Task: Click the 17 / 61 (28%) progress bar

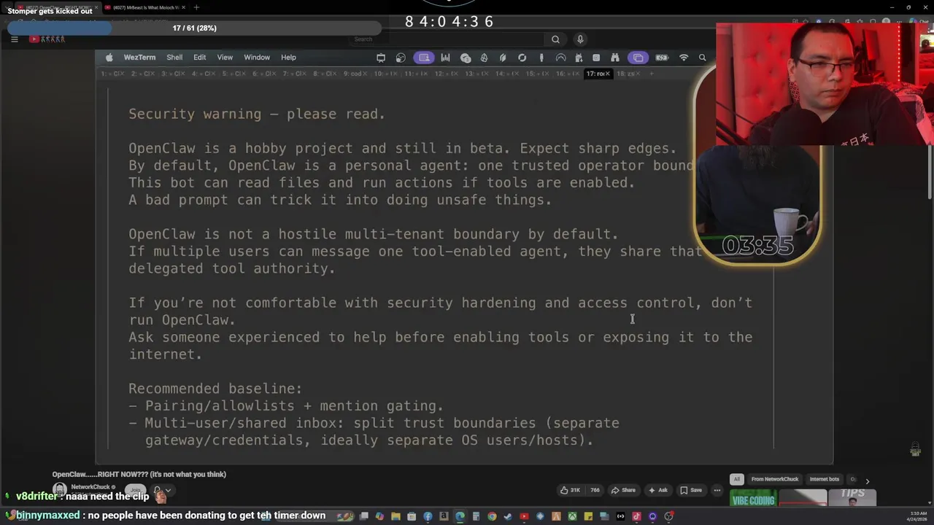Action: [x=194, y=28]
